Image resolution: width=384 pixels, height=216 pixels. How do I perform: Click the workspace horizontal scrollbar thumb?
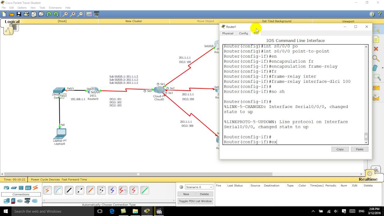pyautogui.click(x=138, y=174)
